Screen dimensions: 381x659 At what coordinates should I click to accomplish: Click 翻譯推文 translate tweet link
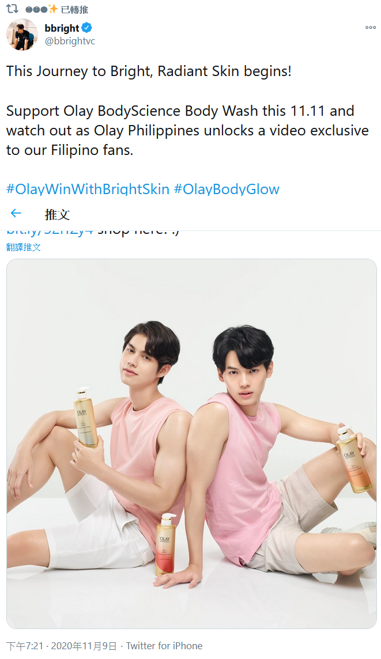tap(24, 247)
